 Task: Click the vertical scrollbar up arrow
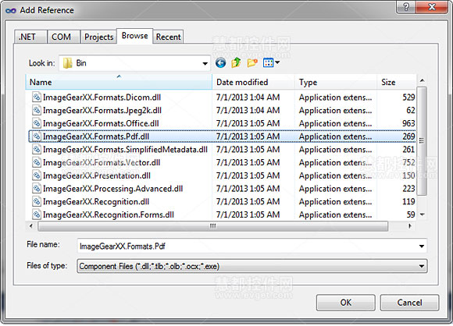tap(422, 80)
